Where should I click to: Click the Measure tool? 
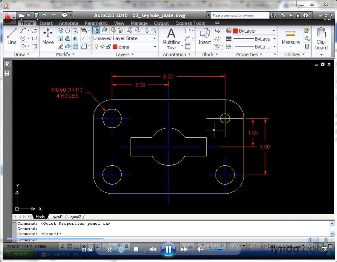coord(291,37)
